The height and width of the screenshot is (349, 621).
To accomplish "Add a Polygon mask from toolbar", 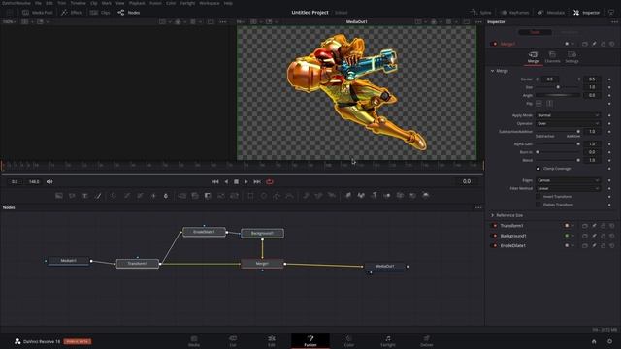I will [277, 196].
